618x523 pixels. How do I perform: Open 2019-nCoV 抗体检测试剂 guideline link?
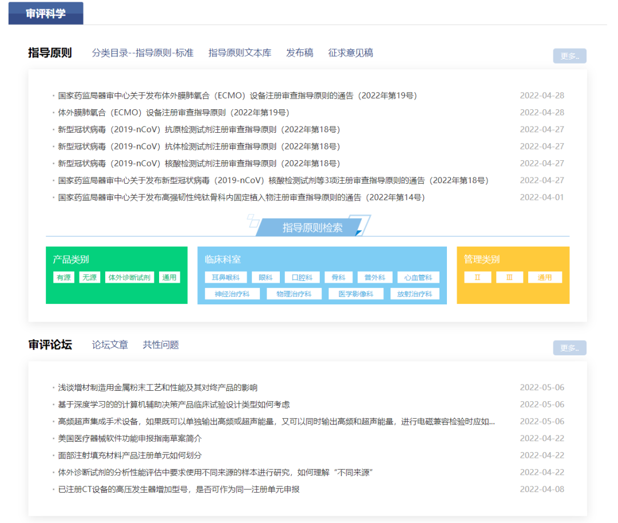click(x=199, y=146)
